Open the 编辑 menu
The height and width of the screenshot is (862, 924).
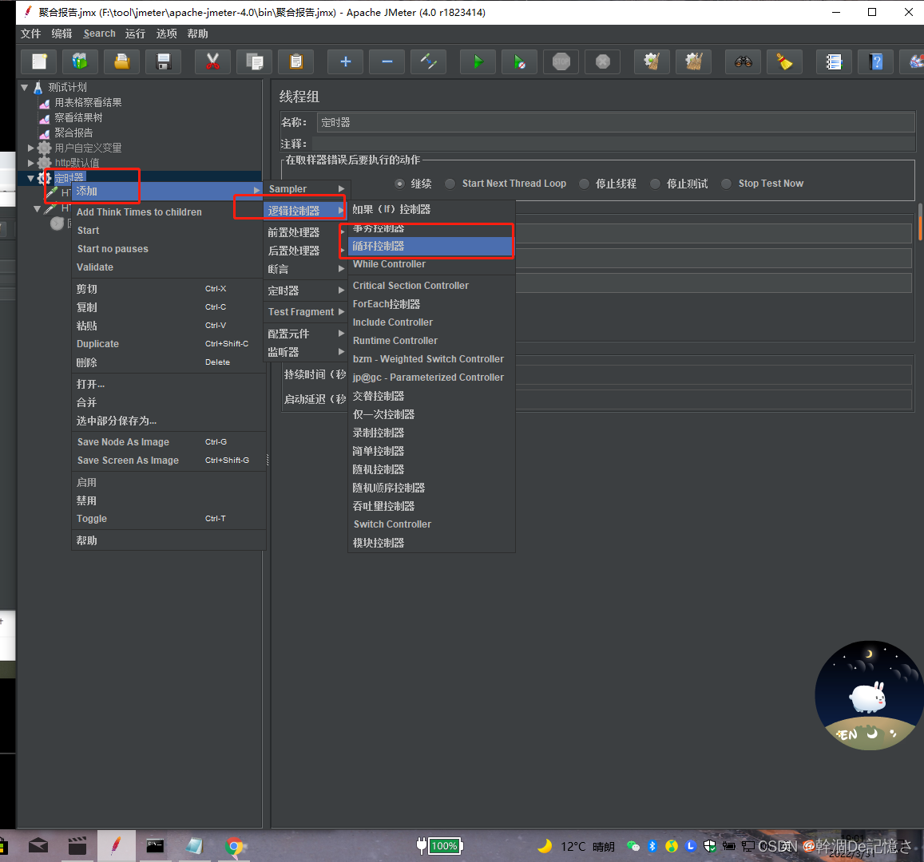pyautogui.click(x=61, y=34)
